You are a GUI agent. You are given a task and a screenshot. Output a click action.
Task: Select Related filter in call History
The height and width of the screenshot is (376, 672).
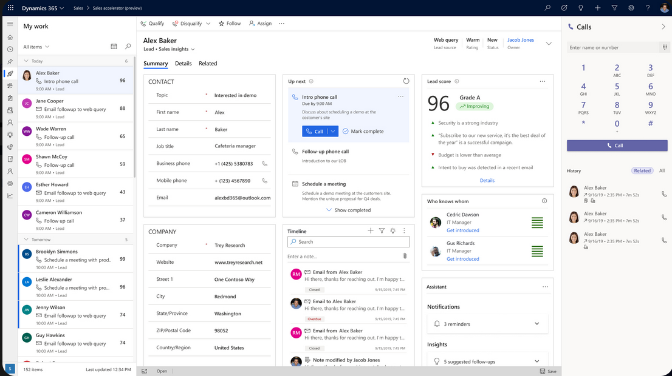pyautogui.click(x=642, y=171)
